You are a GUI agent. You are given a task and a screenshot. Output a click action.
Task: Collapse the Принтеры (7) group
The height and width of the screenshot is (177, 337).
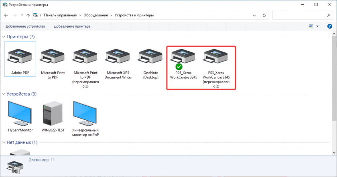pos(4,37)
